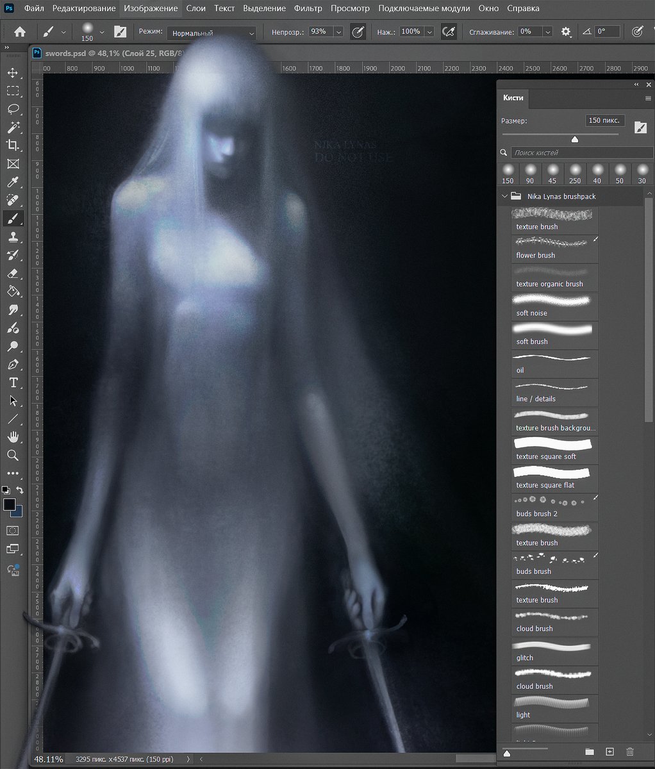Select the Move tool
The height and width of the screenshot is (769, 655).
point(13,72)
